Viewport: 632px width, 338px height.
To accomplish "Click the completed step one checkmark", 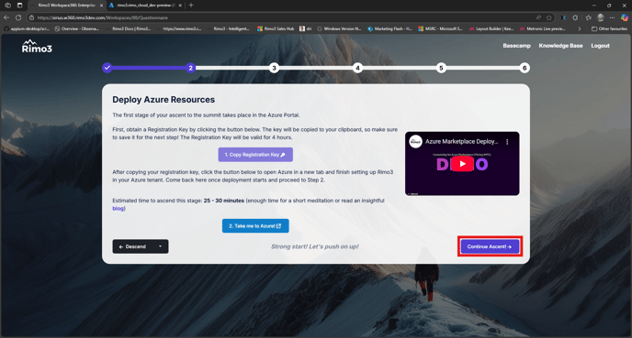I will pyautogui.click(x=107, y=68).
